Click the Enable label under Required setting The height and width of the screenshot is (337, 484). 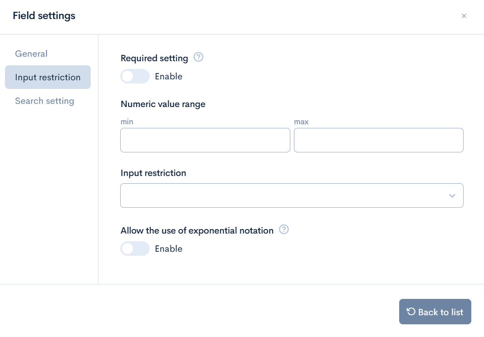(169, 77)
